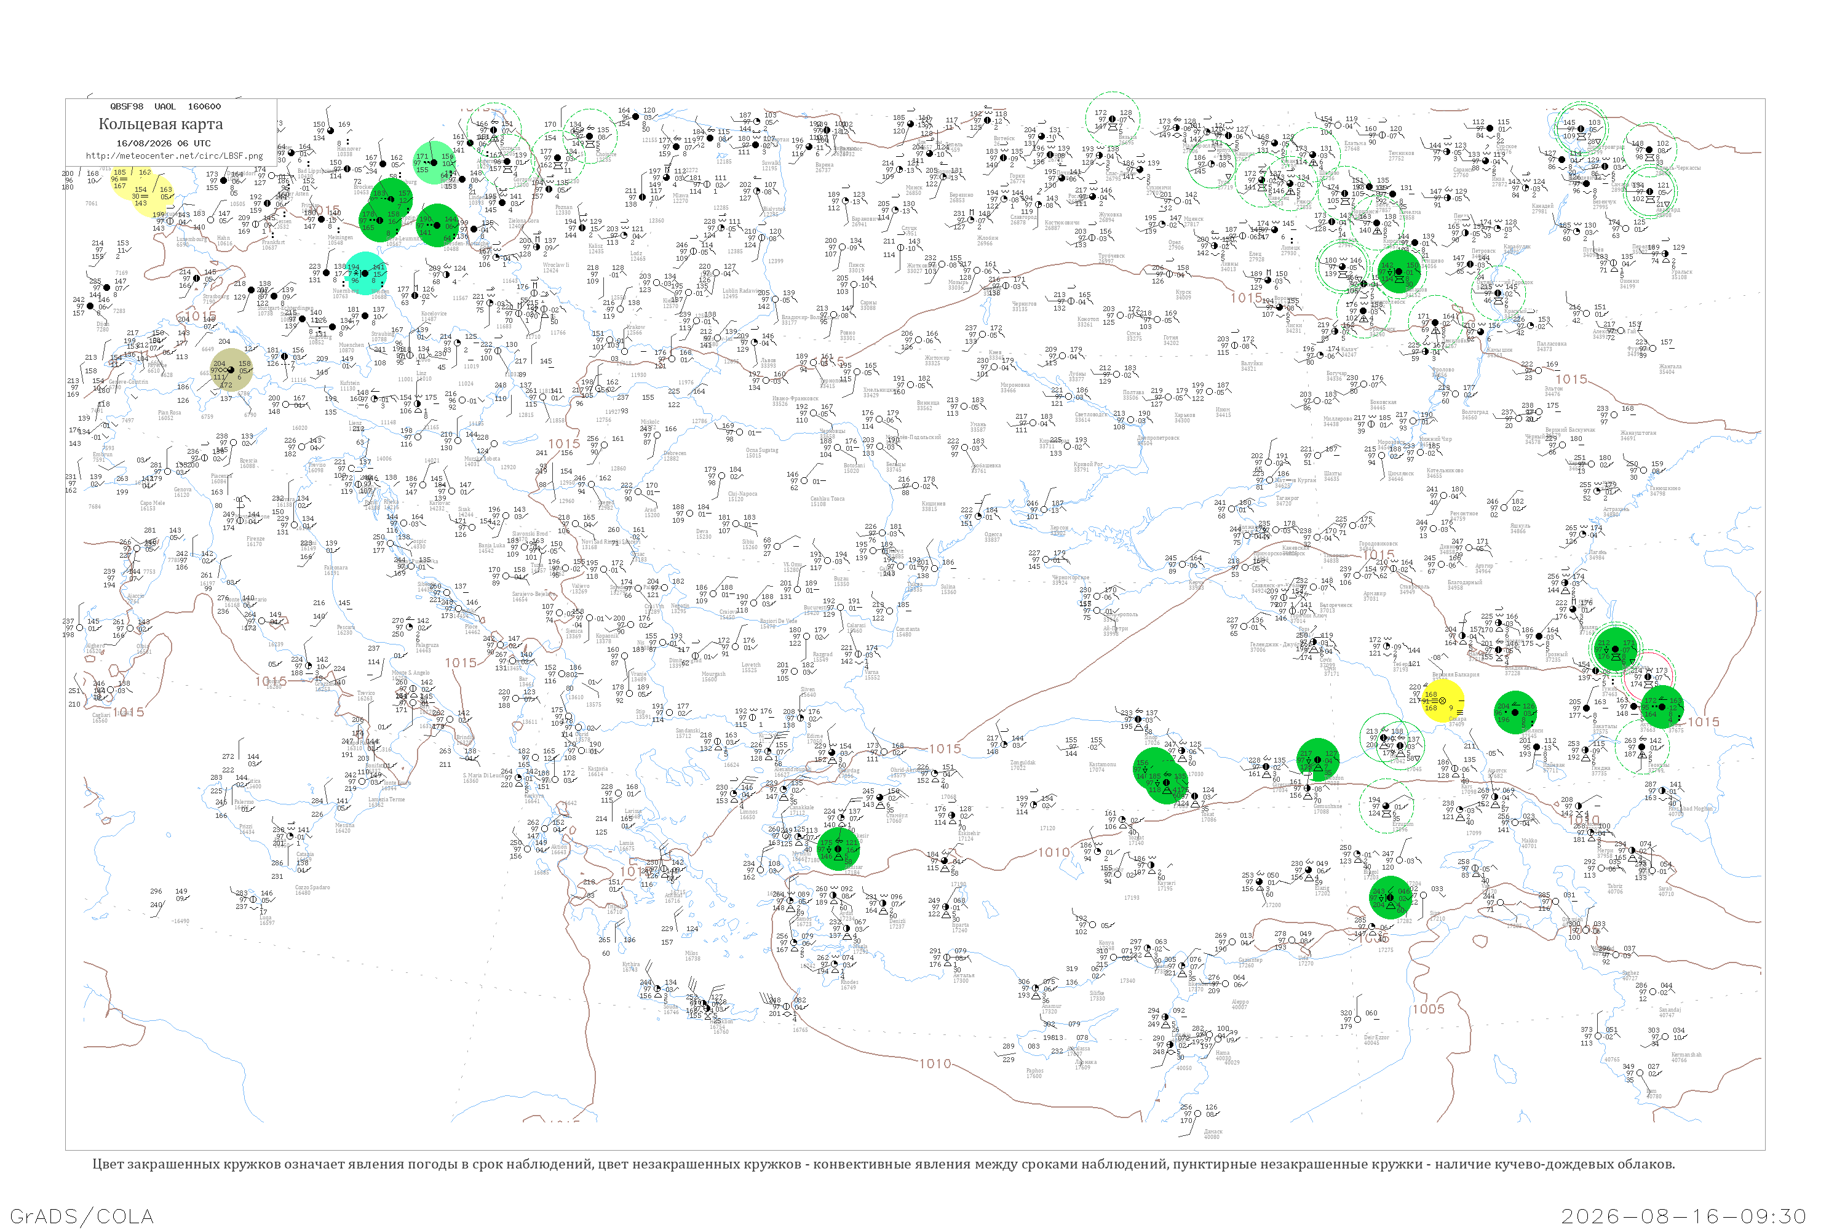Click the "Закаталы" station label

pyautogui.click(x=1604, y=726)
